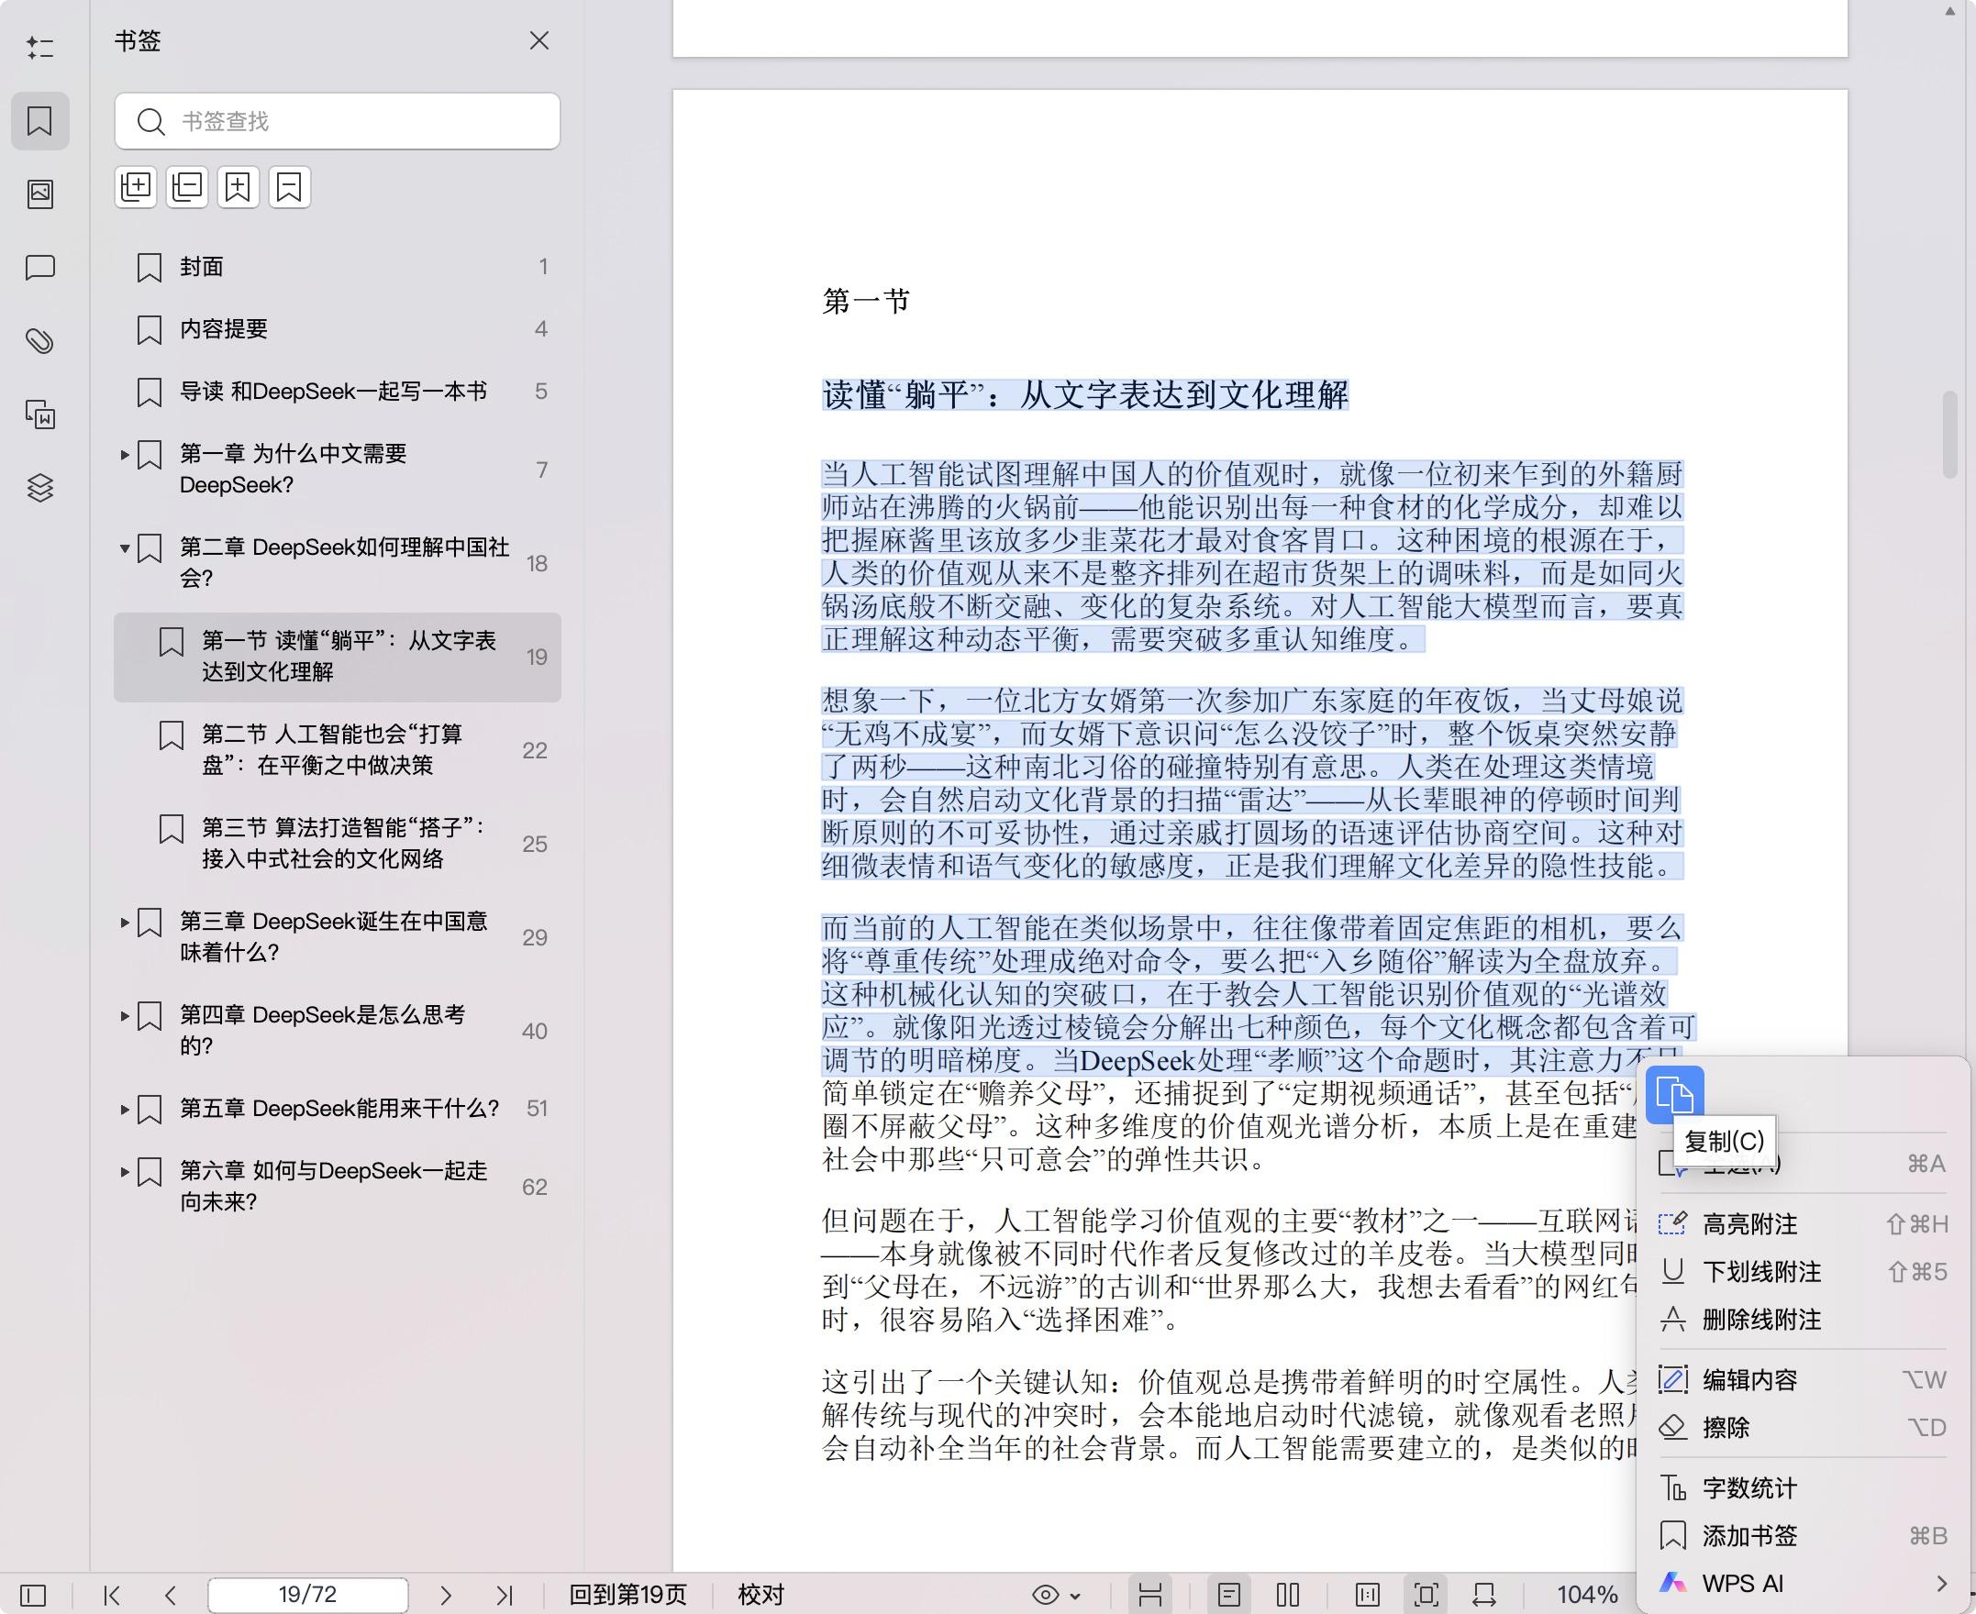Go to the next page

(x=446, y=1596)
